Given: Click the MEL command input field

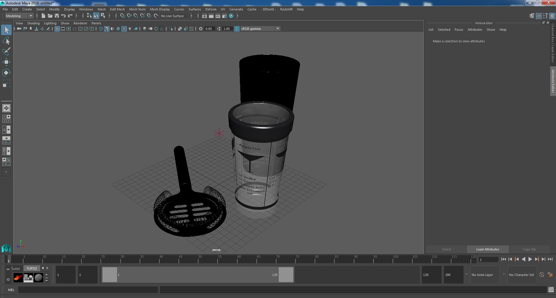Looking at the screenshot, I should [x=88, y=290].
